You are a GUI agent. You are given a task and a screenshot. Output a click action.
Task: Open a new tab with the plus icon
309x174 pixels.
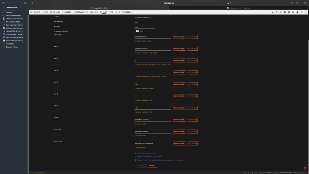coord(301,3)
